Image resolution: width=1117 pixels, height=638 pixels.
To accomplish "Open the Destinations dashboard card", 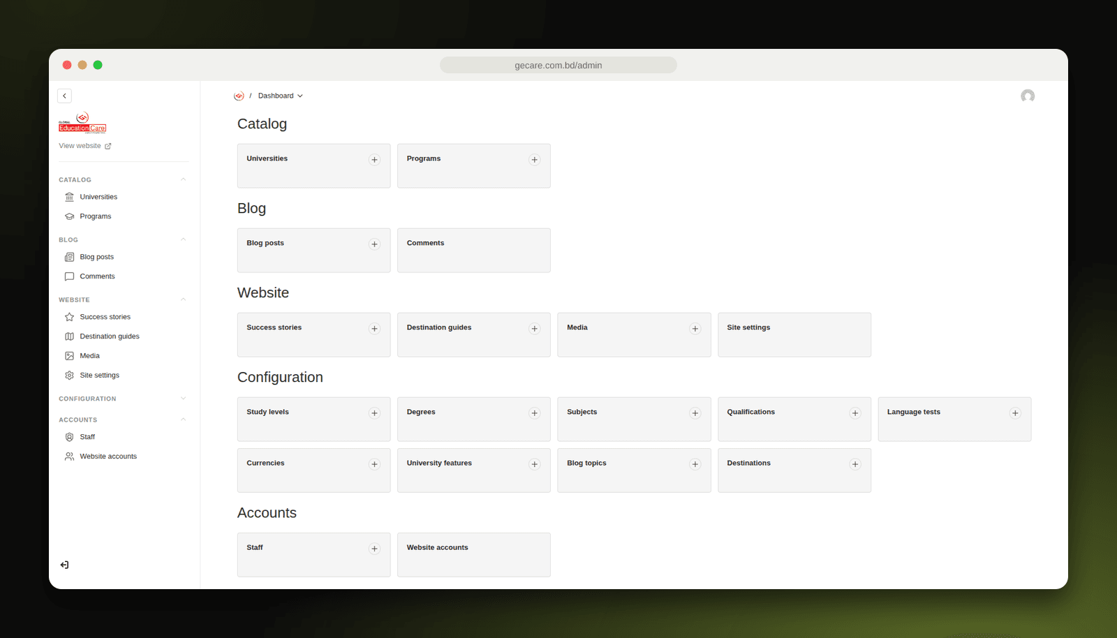I will click(794, 470).
